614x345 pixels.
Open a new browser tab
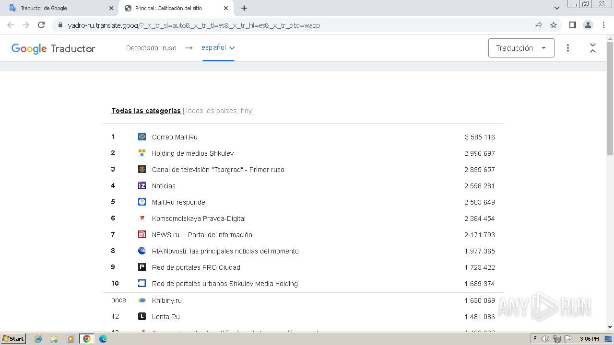tap(244, 8)
